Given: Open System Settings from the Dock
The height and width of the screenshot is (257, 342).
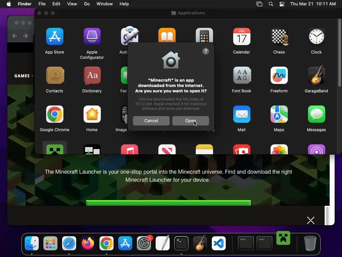Looking at the screenshot, I should [144, 243].
